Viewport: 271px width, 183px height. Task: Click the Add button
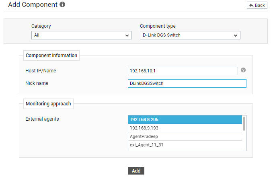point(136,171)
